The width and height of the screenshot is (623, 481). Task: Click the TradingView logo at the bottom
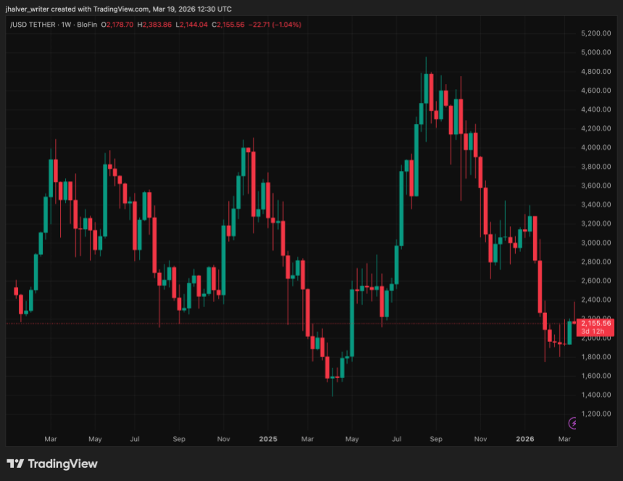52,464
